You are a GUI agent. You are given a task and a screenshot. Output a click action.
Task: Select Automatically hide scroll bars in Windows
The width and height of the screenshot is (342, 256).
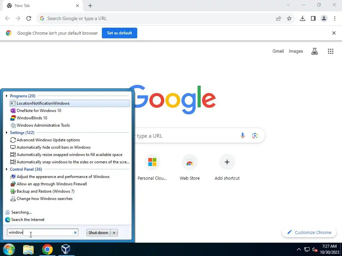pos(70,147)
